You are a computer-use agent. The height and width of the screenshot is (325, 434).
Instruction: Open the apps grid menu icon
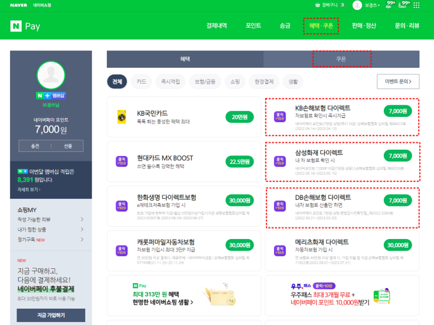point(416,5)
